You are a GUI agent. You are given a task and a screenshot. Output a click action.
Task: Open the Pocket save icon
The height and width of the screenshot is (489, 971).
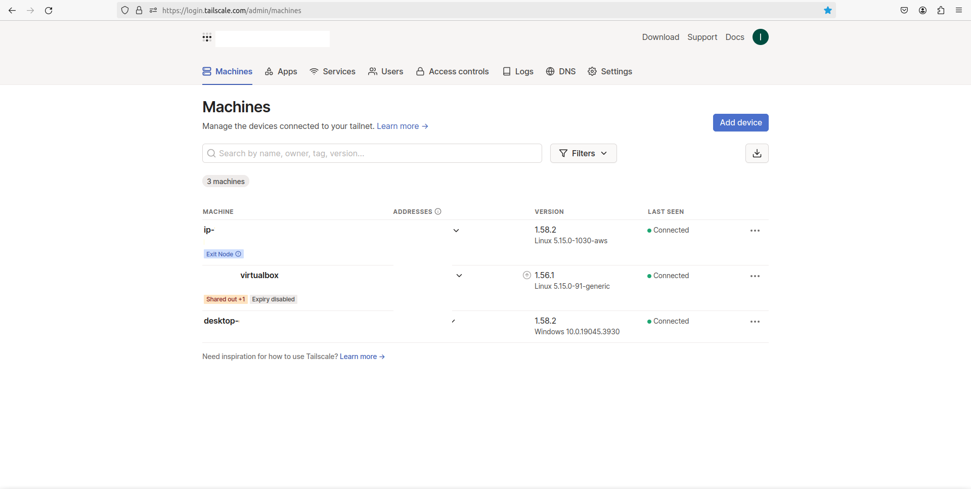tap(904, 10)
